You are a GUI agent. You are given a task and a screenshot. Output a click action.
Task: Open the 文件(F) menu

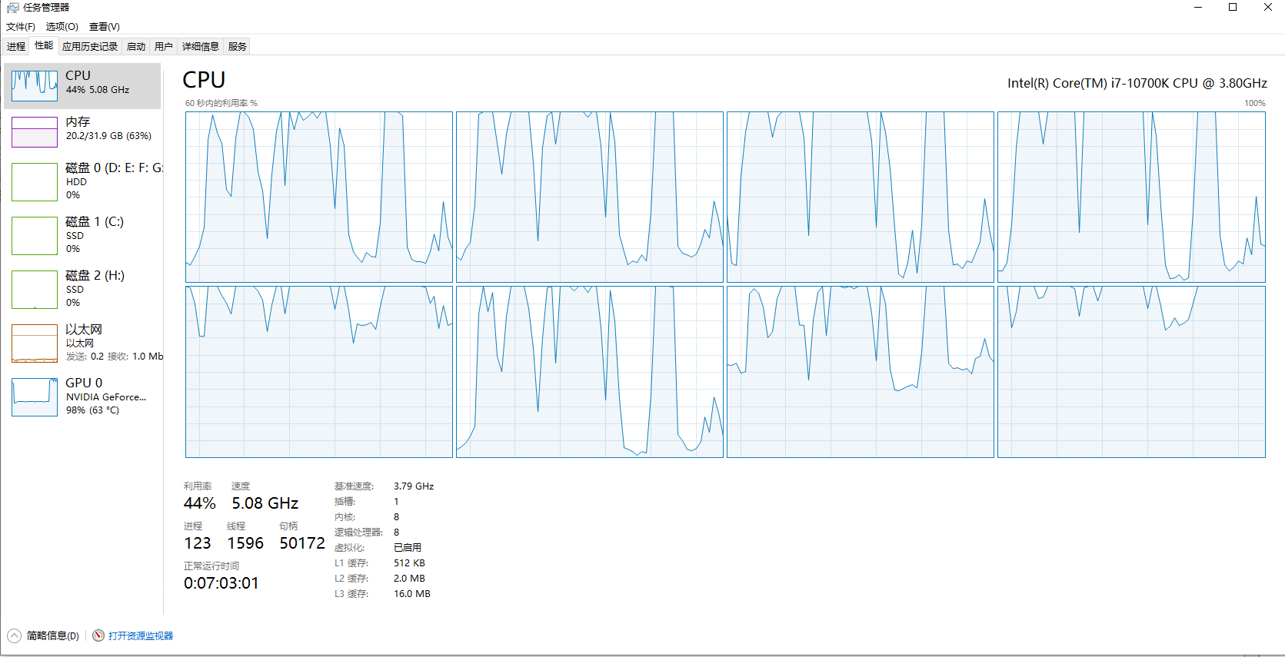tap(21, 27)
